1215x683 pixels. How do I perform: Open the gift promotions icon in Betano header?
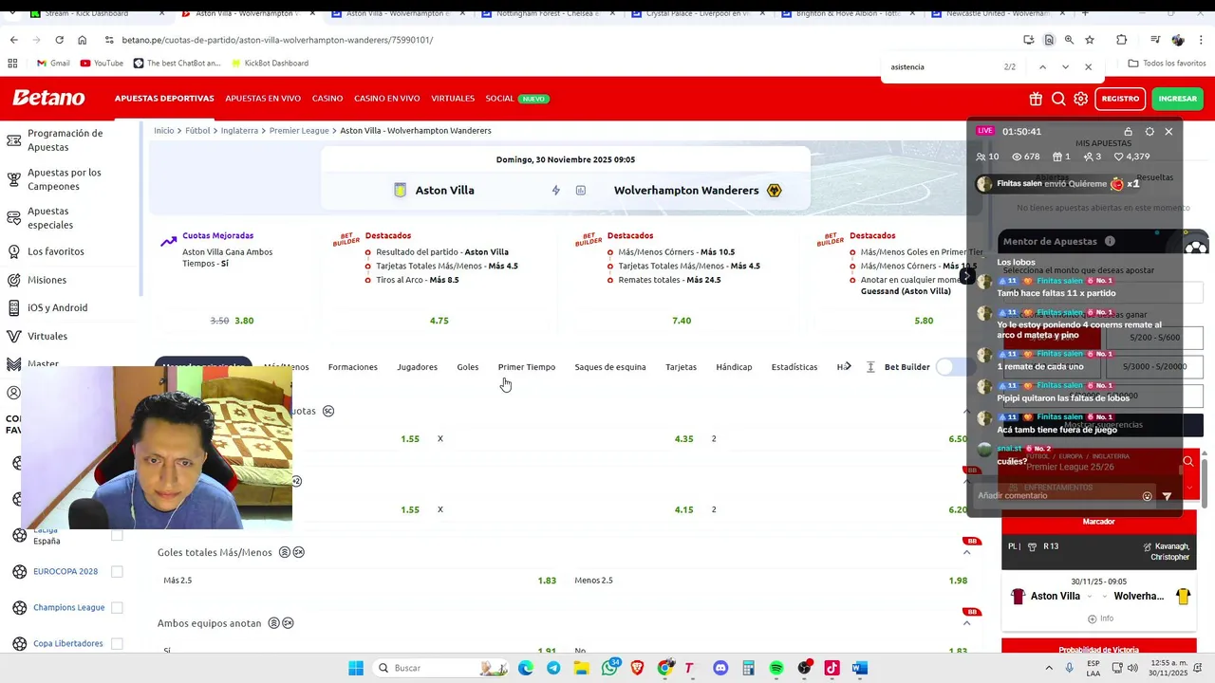point(1036,99)
